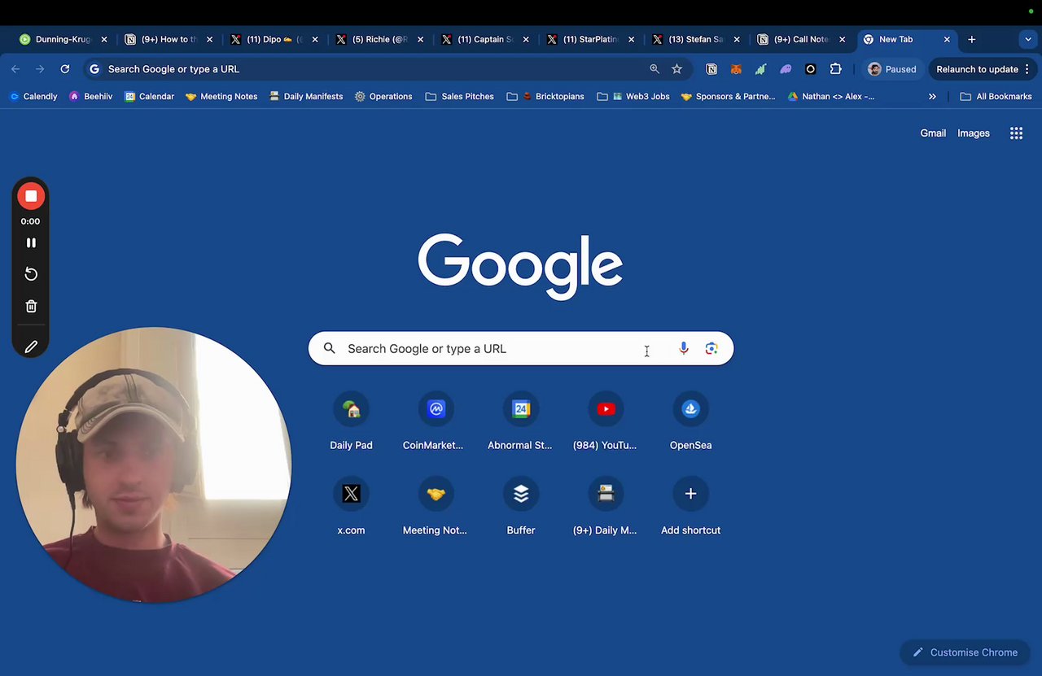Image resolution: width=1042 pixels, height=676 pixels.
Task: Expand the Sales Pitches bookmark folder
Action: coord(460,96)
